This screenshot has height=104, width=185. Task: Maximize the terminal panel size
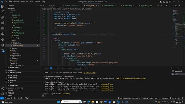(x=179, y=68)
